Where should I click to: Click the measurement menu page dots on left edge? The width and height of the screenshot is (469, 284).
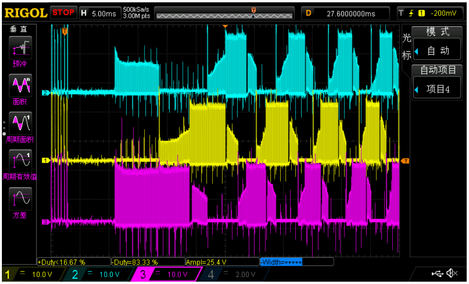click(4, 128)
